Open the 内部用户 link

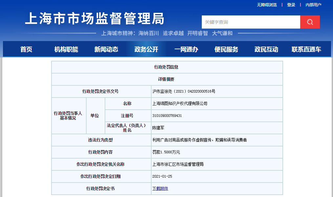tap(313, 5)
